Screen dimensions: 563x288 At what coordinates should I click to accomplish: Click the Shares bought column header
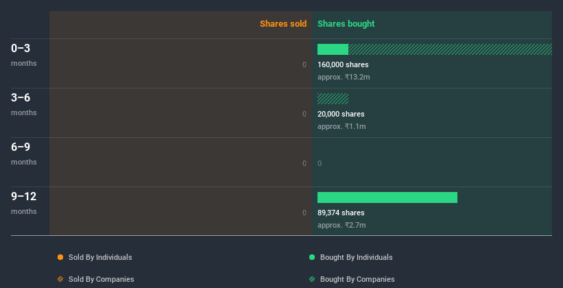346,24
